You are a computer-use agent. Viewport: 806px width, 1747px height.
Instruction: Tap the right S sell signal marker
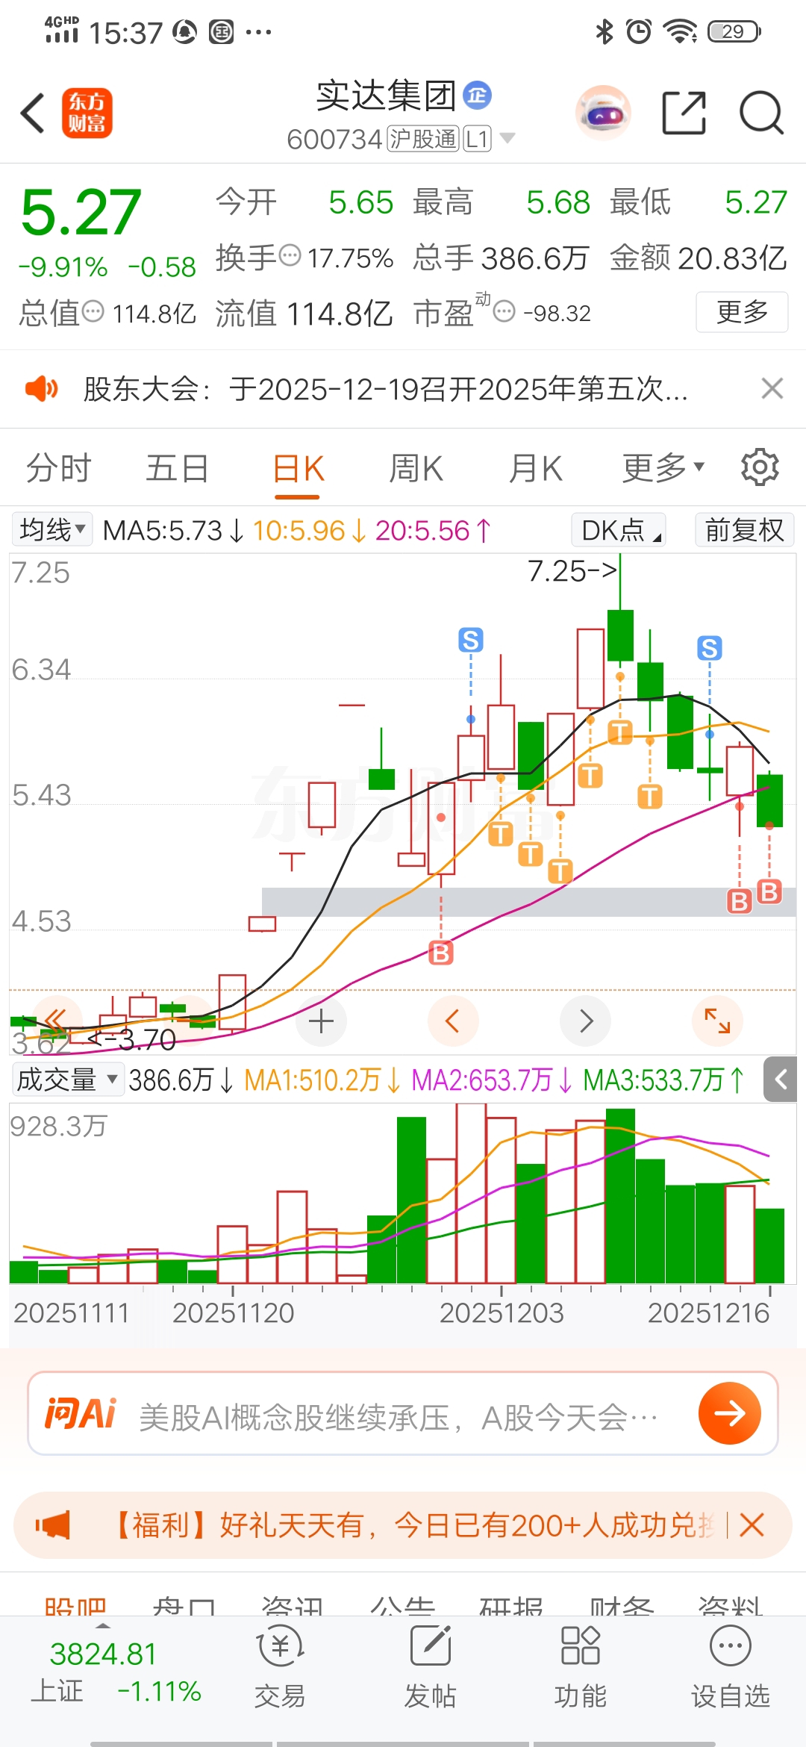709,648
